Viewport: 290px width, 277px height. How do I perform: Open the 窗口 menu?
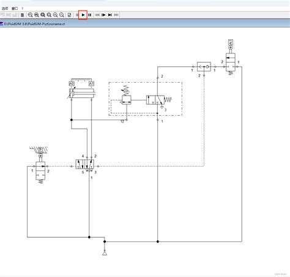(x=15, y=9)
